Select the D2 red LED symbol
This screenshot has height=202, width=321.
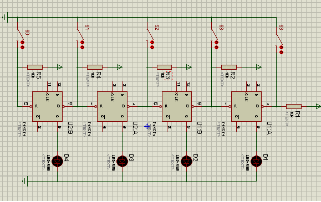186,162
